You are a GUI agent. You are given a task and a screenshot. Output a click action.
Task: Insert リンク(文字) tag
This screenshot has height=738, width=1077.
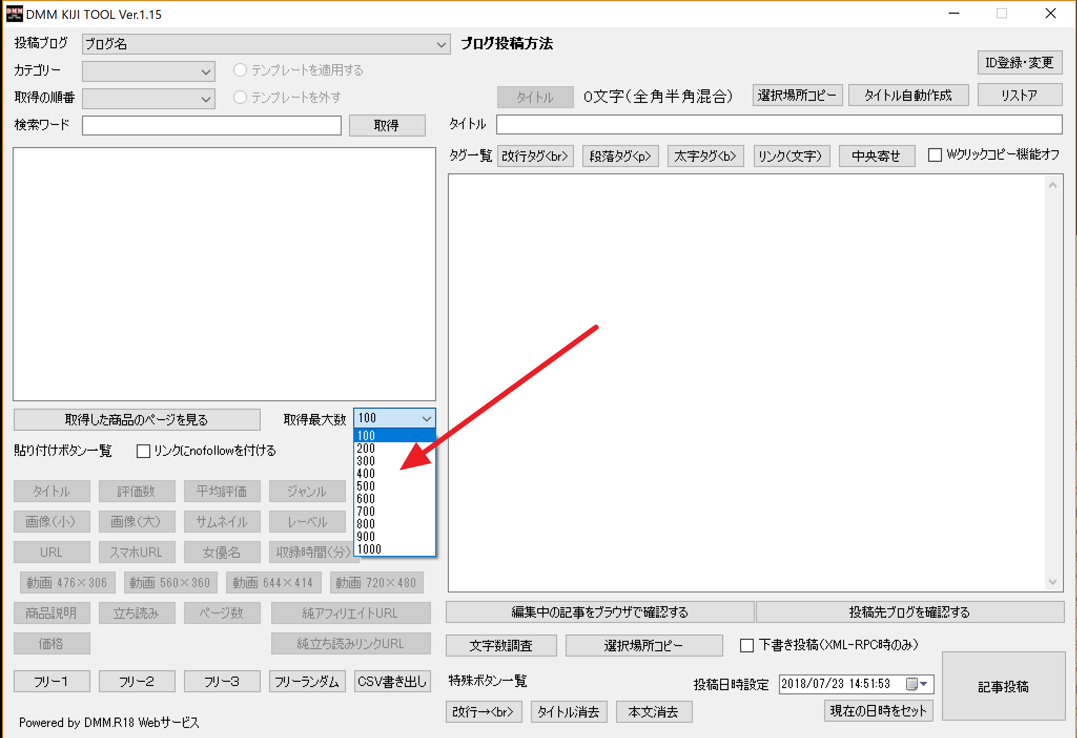(791, 157)
